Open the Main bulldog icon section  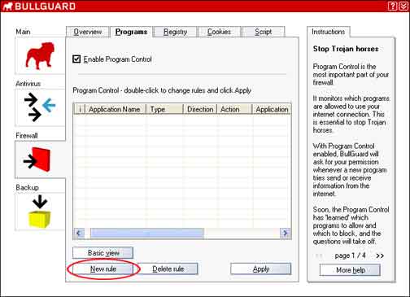pos(40,55)
